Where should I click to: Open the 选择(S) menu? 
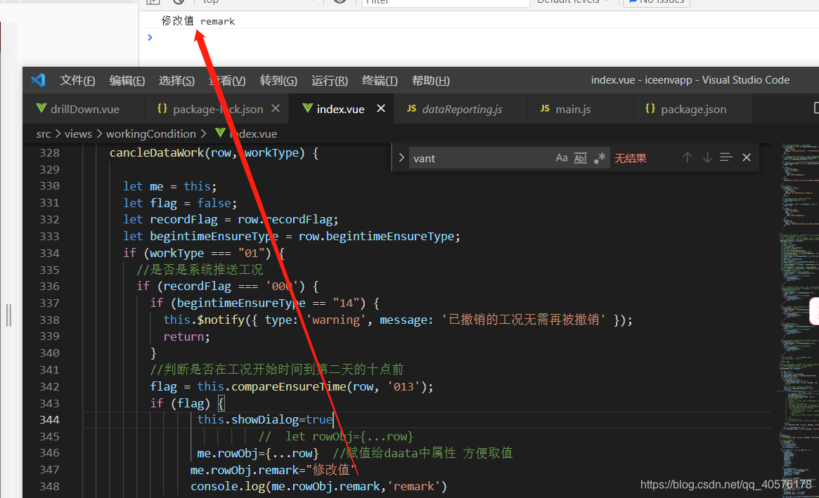[x=176, y=80]
